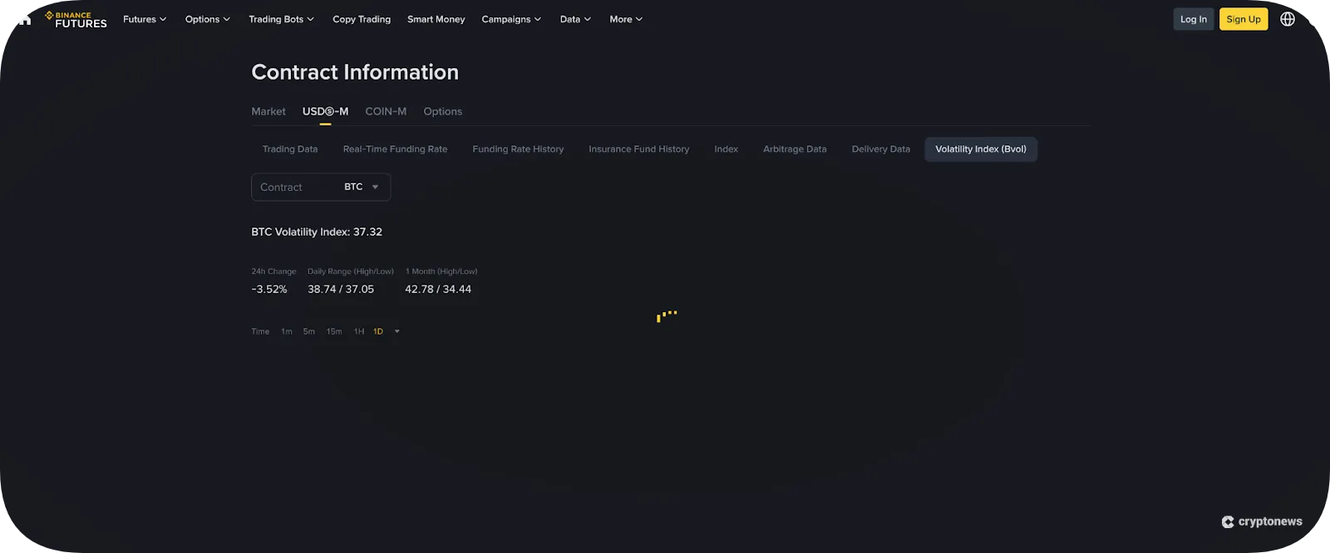Expand more time interval options arrow
The image size is (1330, 553).
(x=397, y=331)
